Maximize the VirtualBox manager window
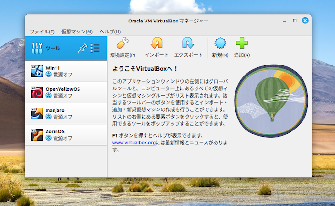This screenshot has width=335, height=206. coord(295,21)
